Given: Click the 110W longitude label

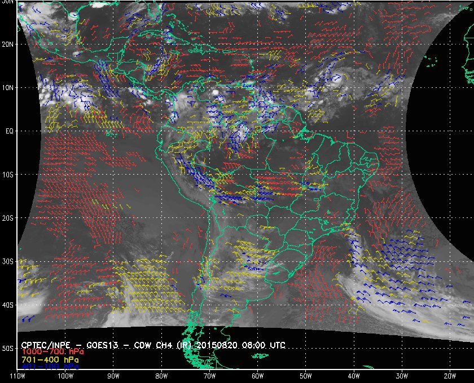Looking at the screenshot, I should point(17,376).
